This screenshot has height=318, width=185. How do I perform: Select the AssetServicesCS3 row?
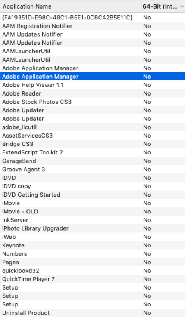click(x=92, y=136)
